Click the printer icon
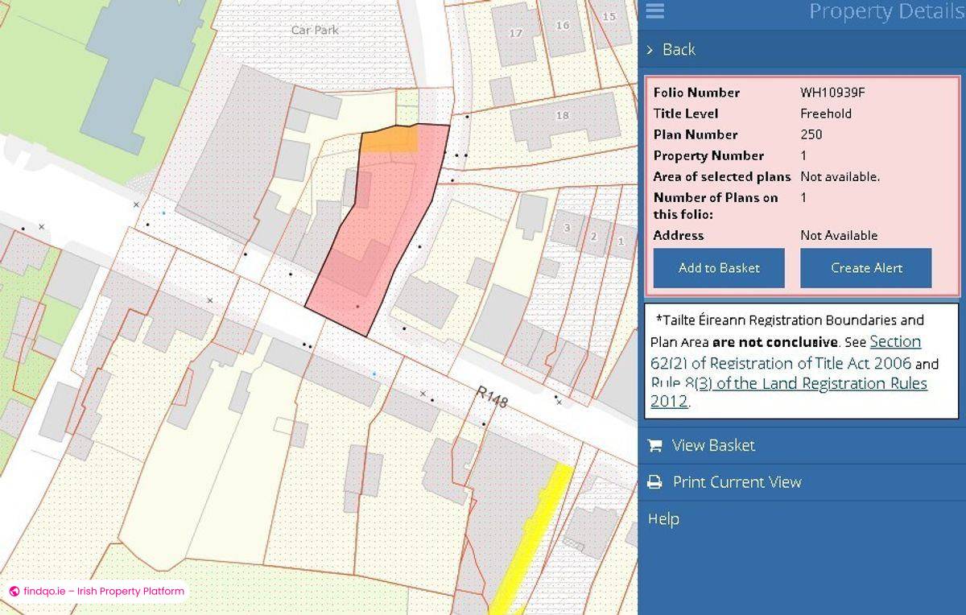966x615 pixels. click(655, 482)
